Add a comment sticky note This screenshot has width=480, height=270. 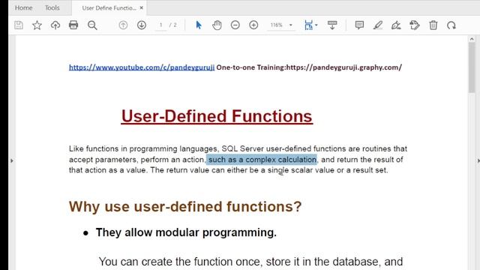tap(359, 25)
